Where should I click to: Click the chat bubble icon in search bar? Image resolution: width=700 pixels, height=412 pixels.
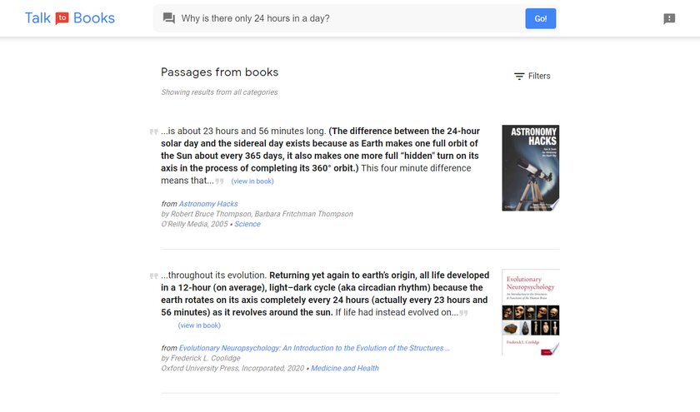[x=169, y=18]
